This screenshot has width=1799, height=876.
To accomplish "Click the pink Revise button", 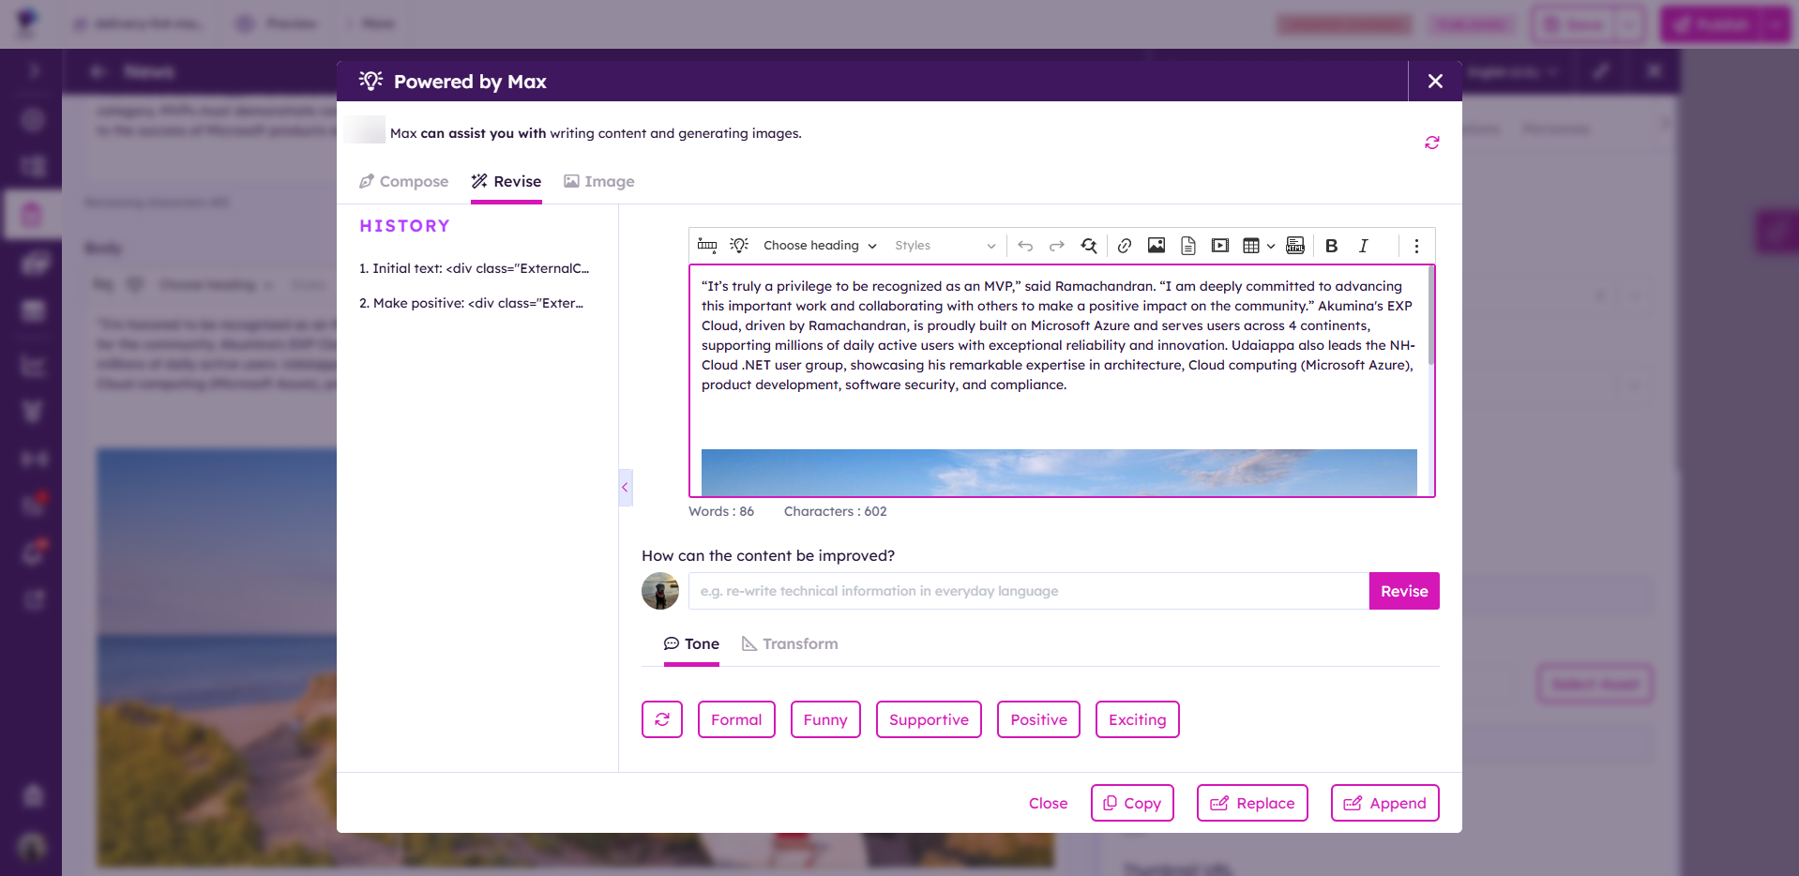I will click(x=1403, y=591).
